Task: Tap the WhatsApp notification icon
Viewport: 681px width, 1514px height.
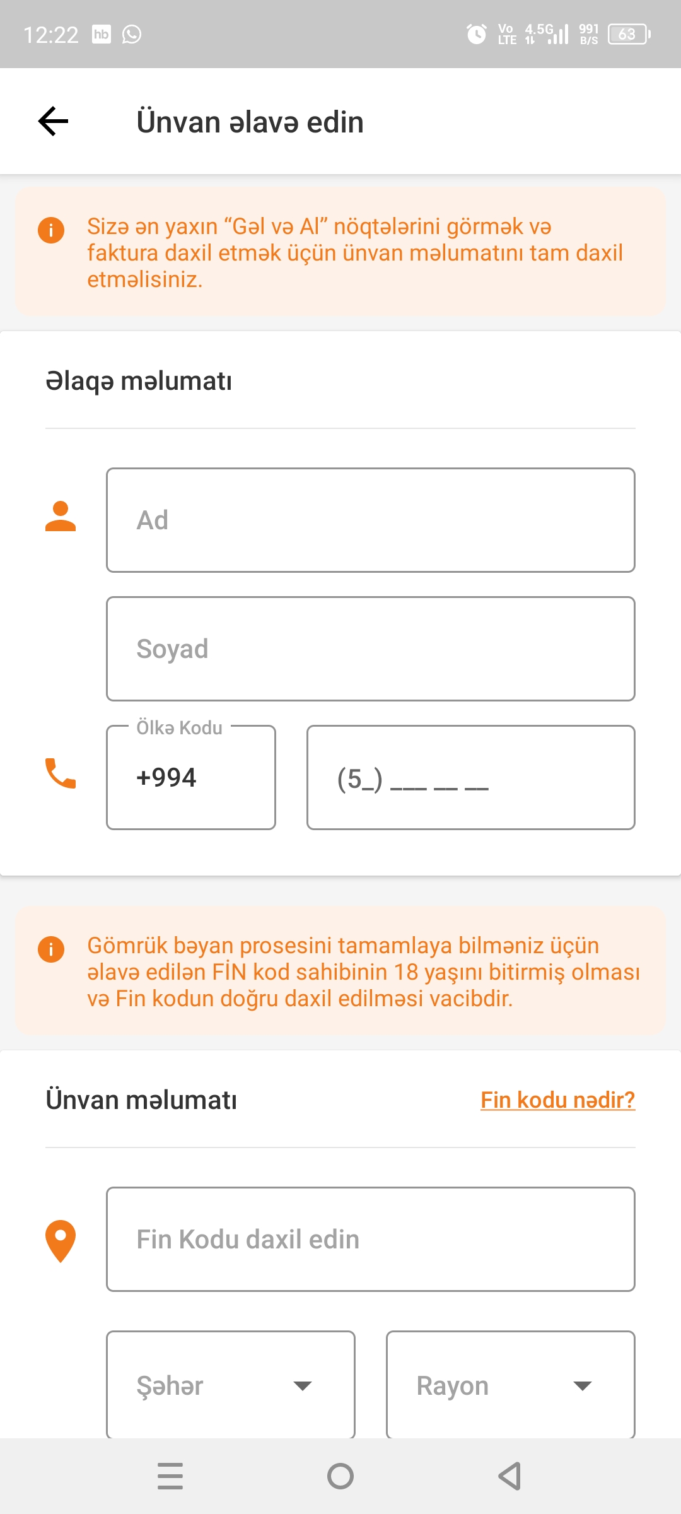Action: (132, 34)
